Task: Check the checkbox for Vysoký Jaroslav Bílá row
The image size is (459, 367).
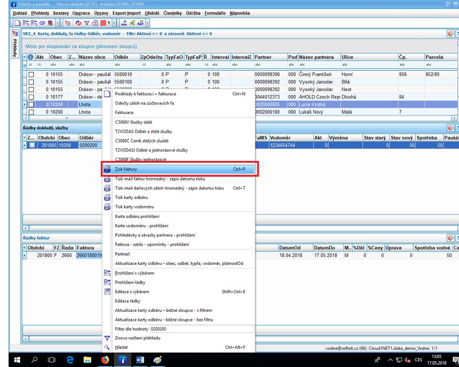Action: click(31, 82)
